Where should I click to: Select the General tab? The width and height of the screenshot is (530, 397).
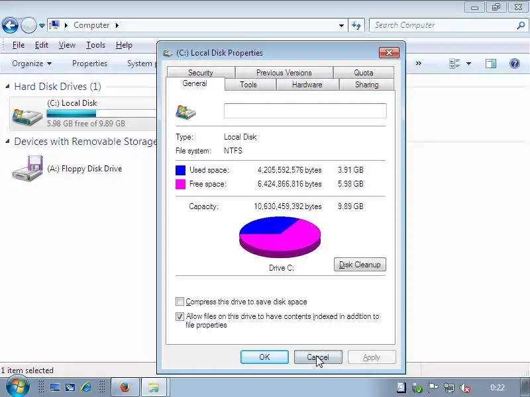point(195,83)
